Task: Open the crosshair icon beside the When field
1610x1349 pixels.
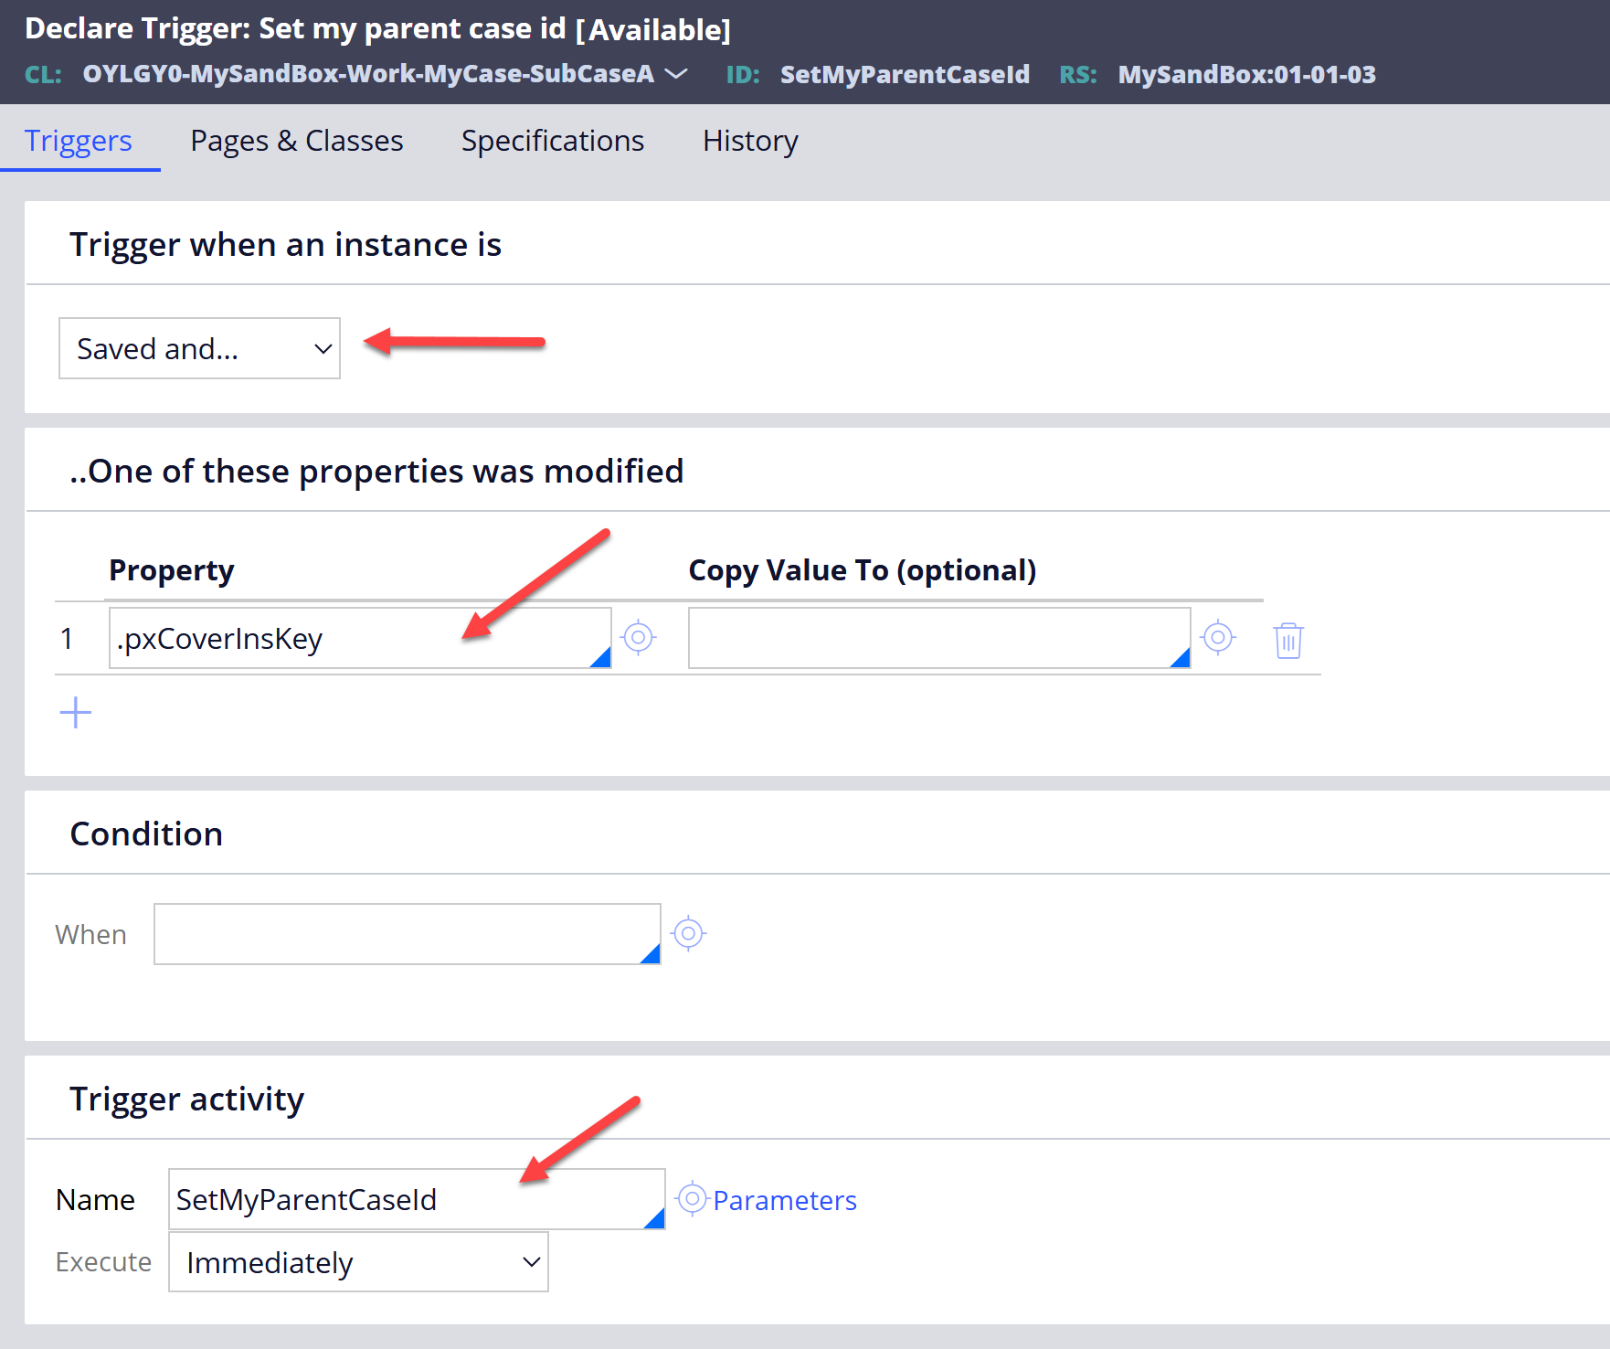Action: coord(688,933)
